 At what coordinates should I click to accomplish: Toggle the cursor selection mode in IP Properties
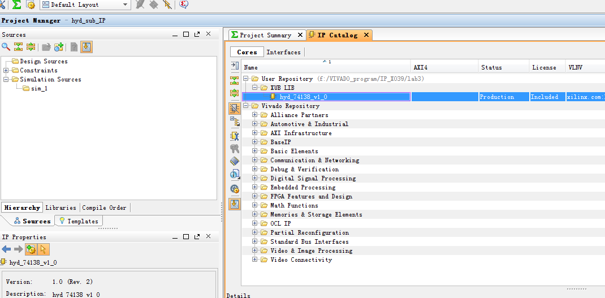click(44, 249)
